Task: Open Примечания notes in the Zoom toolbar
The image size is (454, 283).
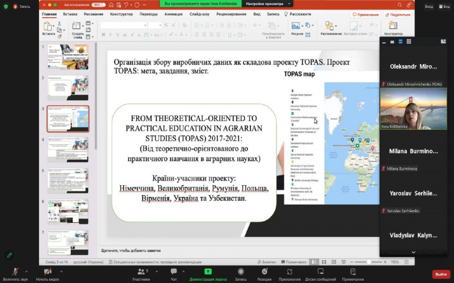Action: (352, 272)
